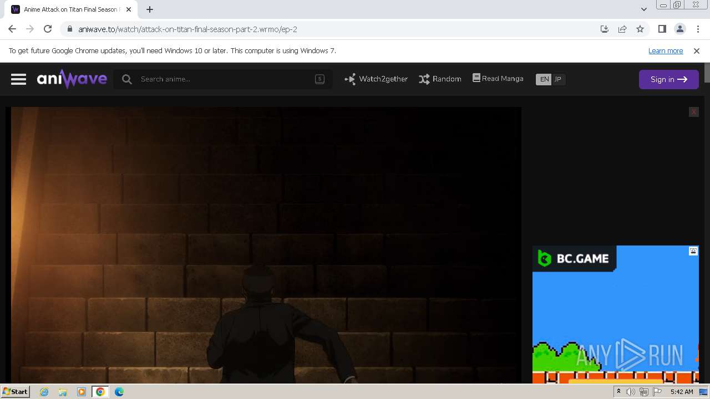Image resolution: width=710 pixels, height=399 pixels.
Task: Open the tab search dropdown
Action: click(x=643, y=9)
